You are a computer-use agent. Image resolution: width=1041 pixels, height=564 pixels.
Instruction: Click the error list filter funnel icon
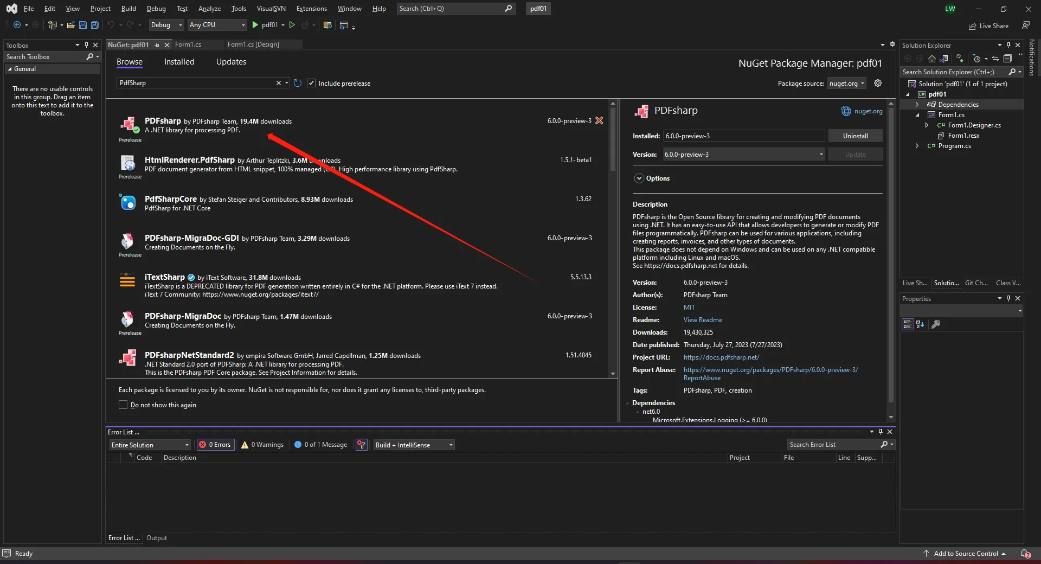361,445
